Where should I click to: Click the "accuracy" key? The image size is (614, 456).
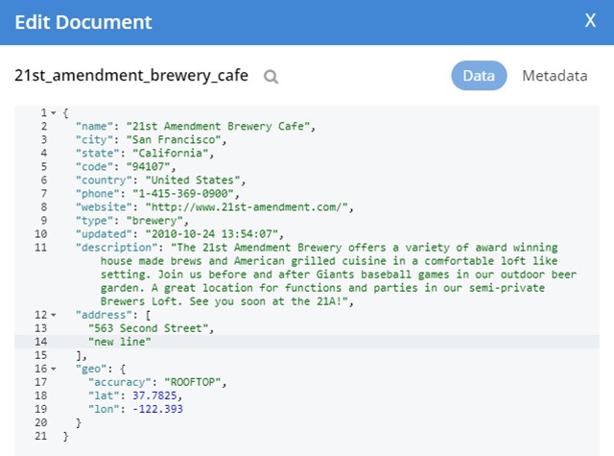[x=120, y=382]
